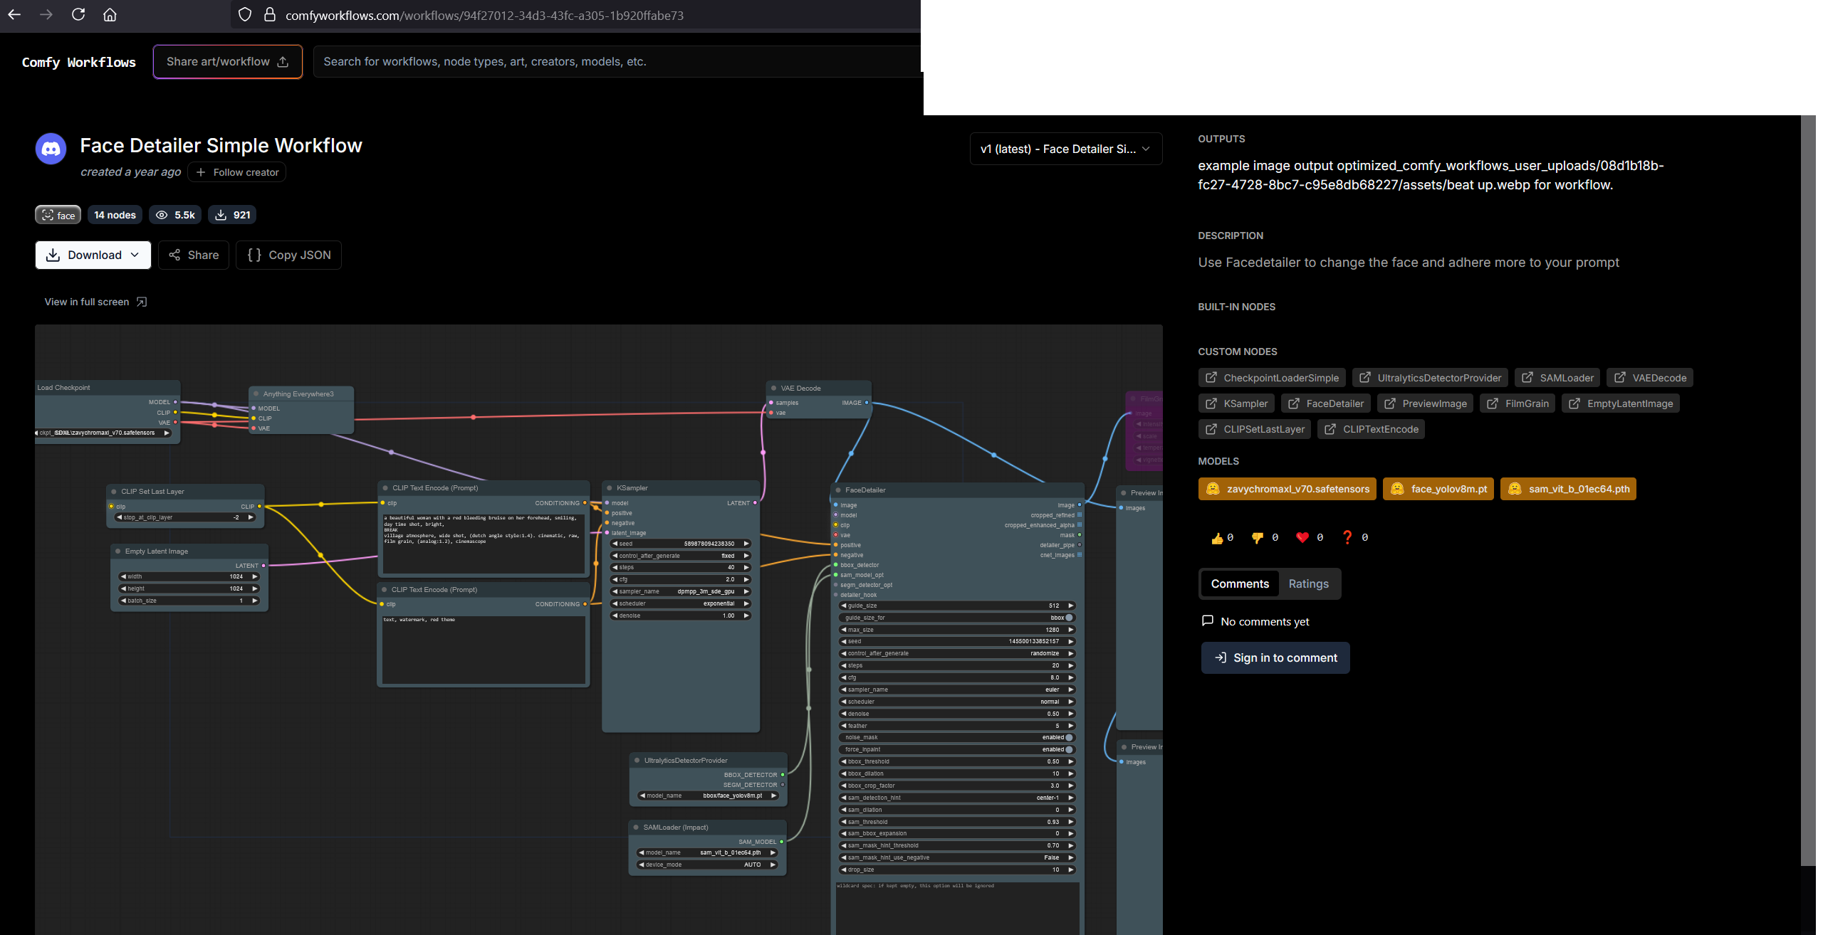Image resolution: width=1823 pixels, height=935 pixels.
Task: Adjust FaceDetailer bbox_threshold slider
Action: tap(956, 761)
